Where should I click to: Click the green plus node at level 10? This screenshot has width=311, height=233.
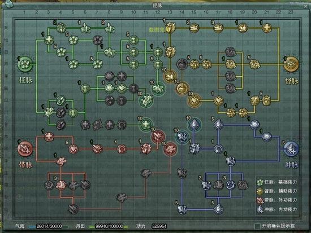point(146,125)
